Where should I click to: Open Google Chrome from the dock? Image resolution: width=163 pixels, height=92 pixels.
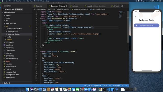point(100,89)
